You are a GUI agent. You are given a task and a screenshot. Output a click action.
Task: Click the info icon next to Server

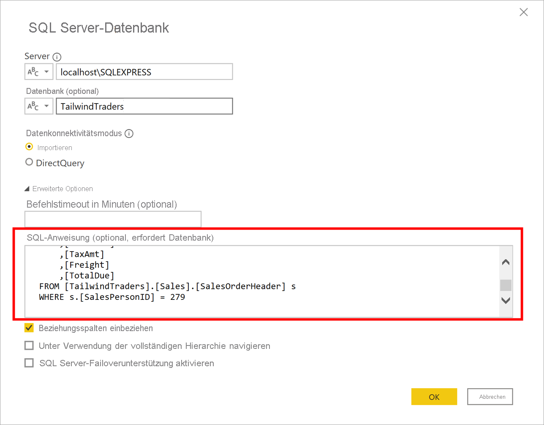(57, 57)
